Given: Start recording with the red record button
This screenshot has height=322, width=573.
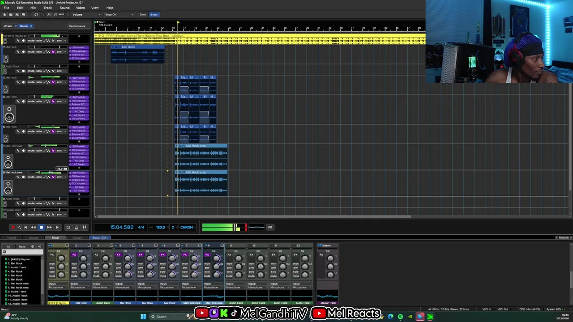Looking at the screenshot, I should pyautogui.click(x=13, y=227).
